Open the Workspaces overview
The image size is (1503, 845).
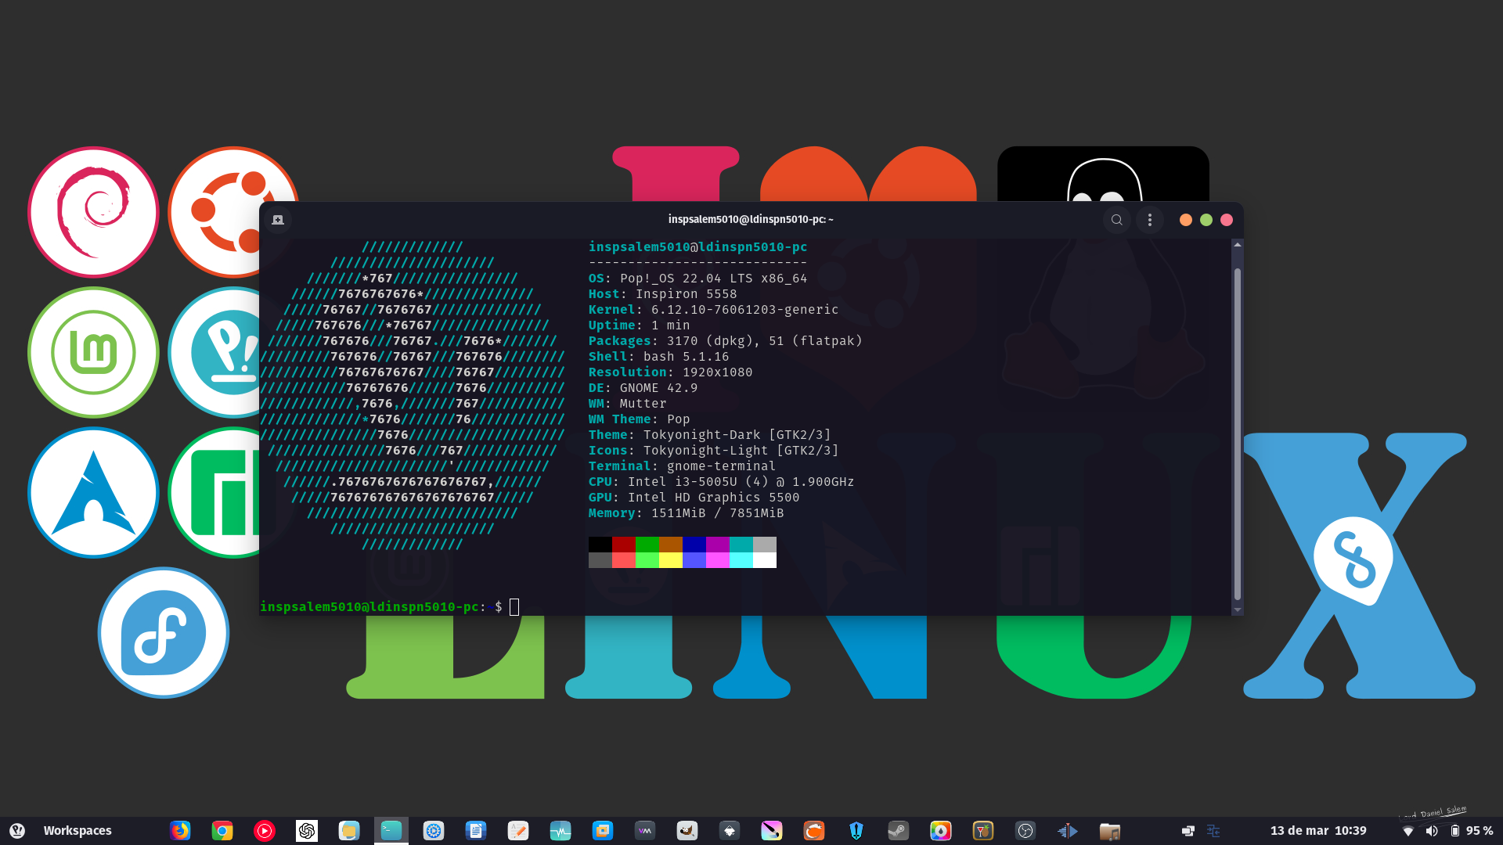[x=77, y=831]
